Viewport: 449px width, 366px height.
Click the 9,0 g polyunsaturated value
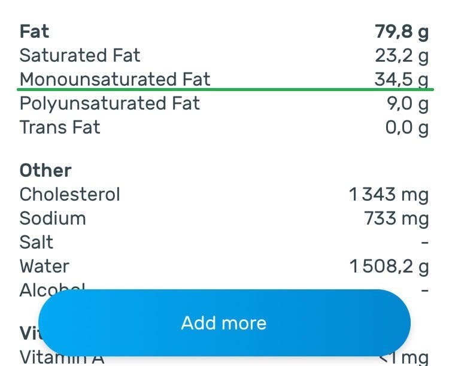coord(408,103)
